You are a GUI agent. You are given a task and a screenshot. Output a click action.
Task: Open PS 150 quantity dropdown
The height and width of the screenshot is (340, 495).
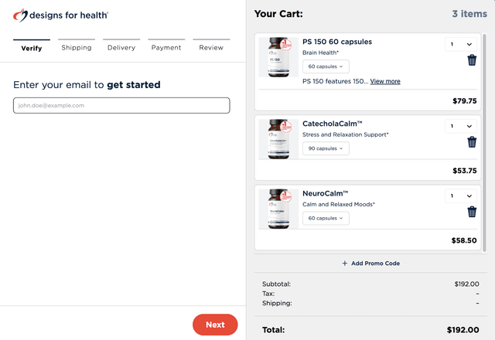pos(460,45)
